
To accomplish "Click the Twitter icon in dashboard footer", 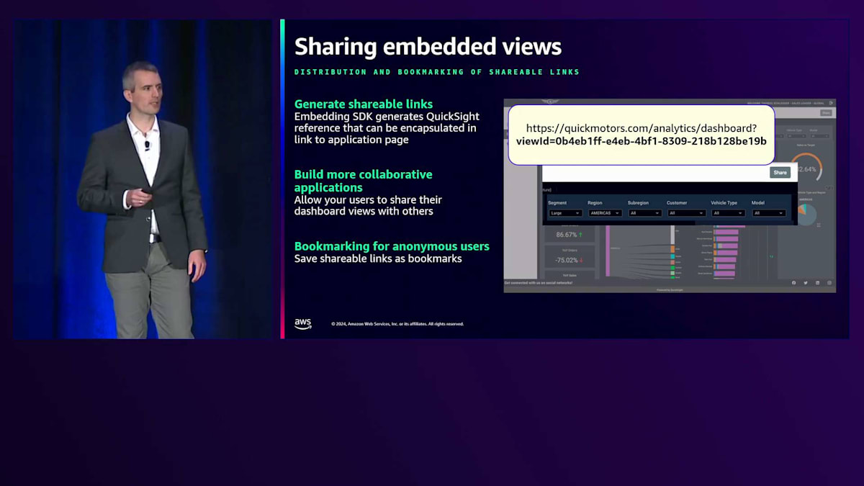I will [806, 283].
